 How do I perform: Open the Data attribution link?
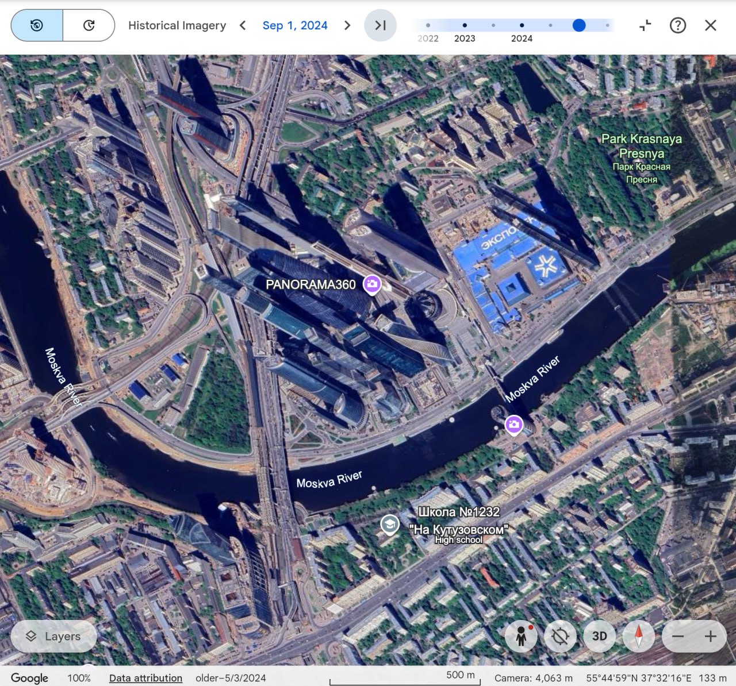145,678
